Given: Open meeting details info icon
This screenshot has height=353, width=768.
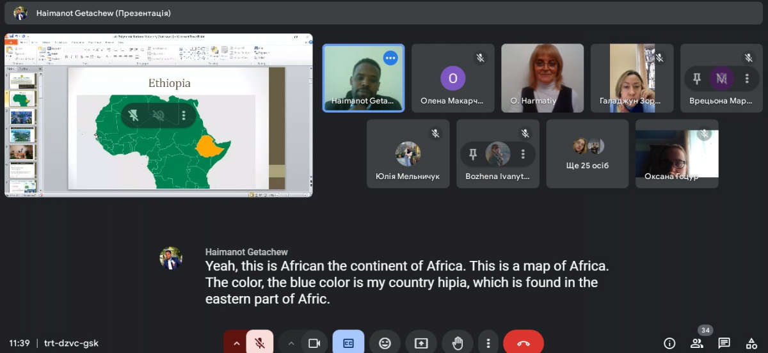Looking at the screenshot, I should coord(669,343).
